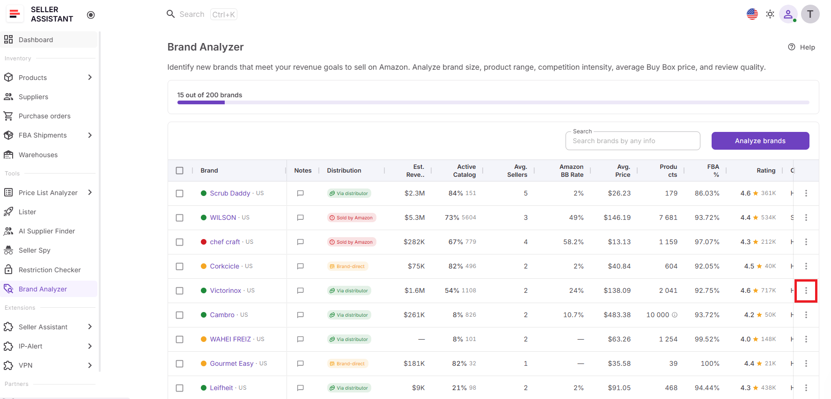The image size is (831, 399).
Task: Open Help with the question mark icon
Action: coord(792,47)
